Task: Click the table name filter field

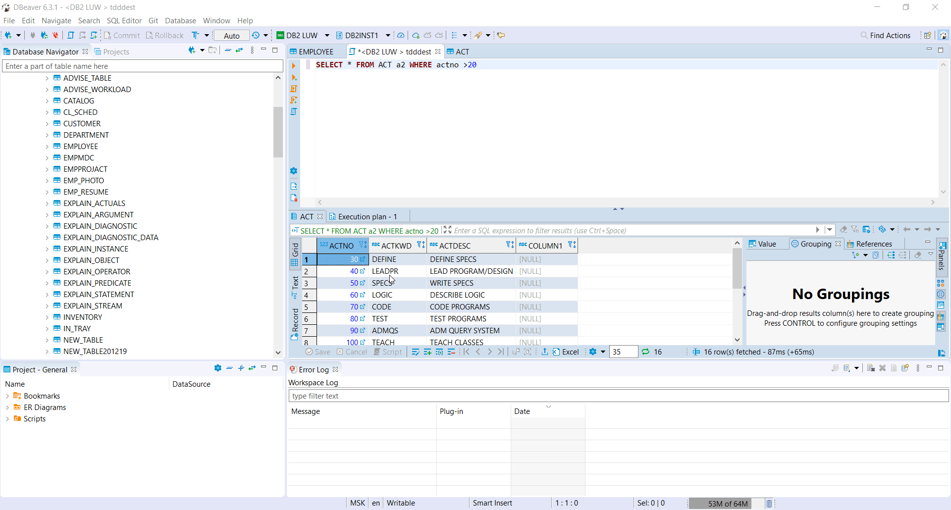Action: 143,66
